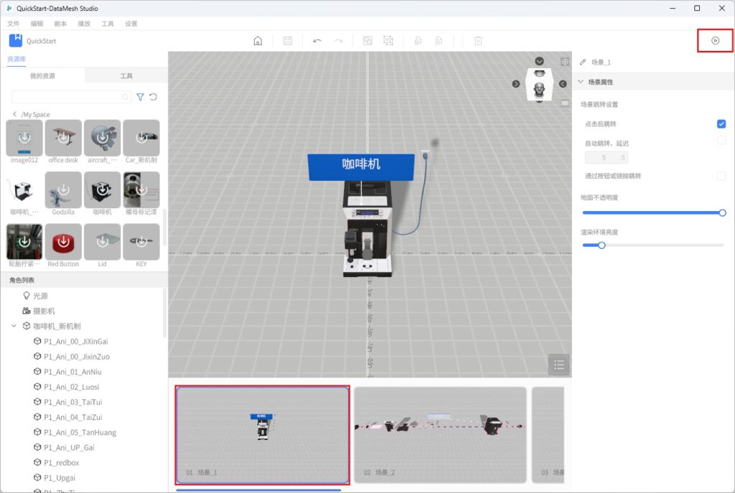The width and height of the screenshot is (735, 493).
Task: Select the Red Button resource
Action: pos(63,246)
